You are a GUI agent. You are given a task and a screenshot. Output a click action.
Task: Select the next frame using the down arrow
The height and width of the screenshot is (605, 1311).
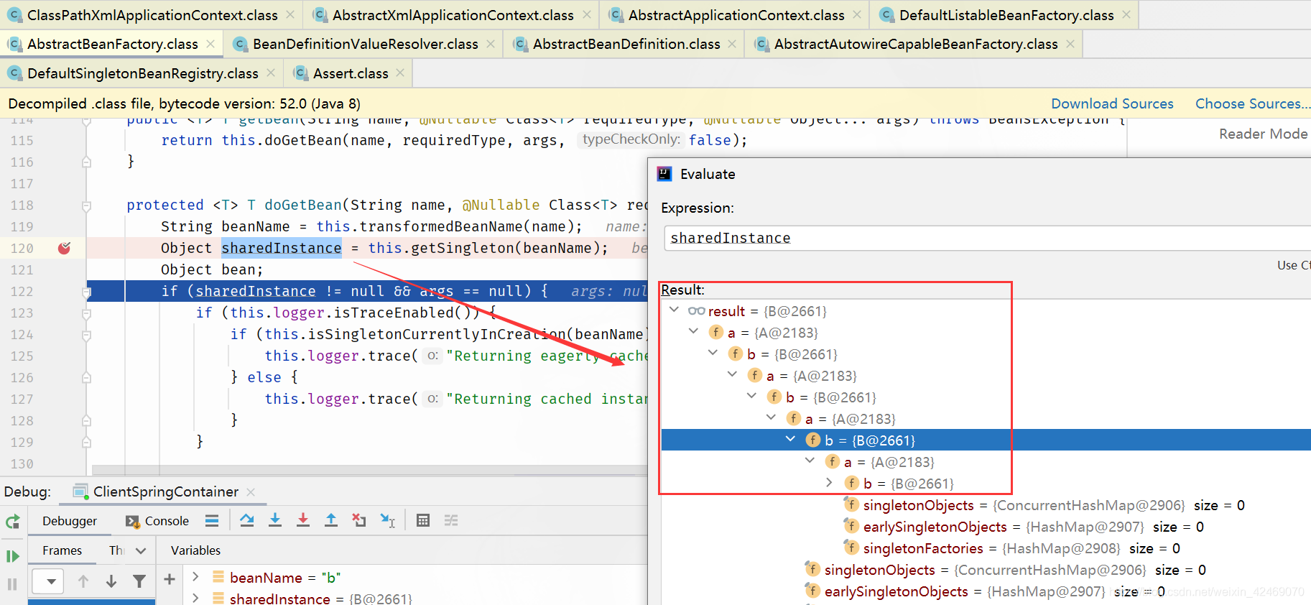[111, 581]
